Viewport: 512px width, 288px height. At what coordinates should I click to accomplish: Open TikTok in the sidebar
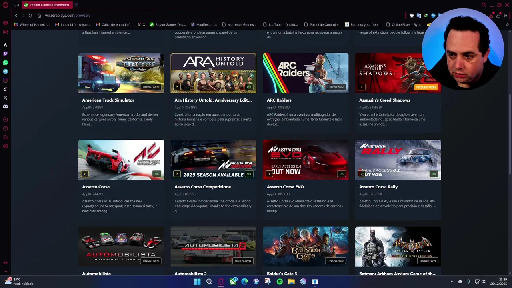(x=6, y=89)
